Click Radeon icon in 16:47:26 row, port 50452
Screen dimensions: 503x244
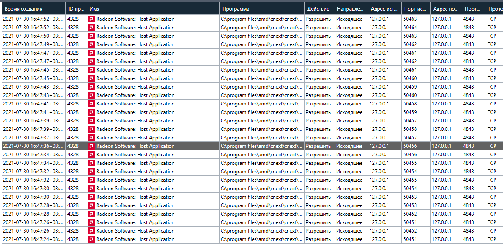pyautogui.click(x=91, y=231)
